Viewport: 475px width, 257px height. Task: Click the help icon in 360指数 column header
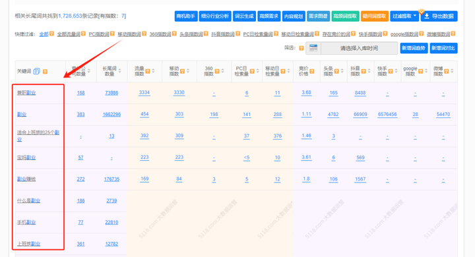(217, 71)
